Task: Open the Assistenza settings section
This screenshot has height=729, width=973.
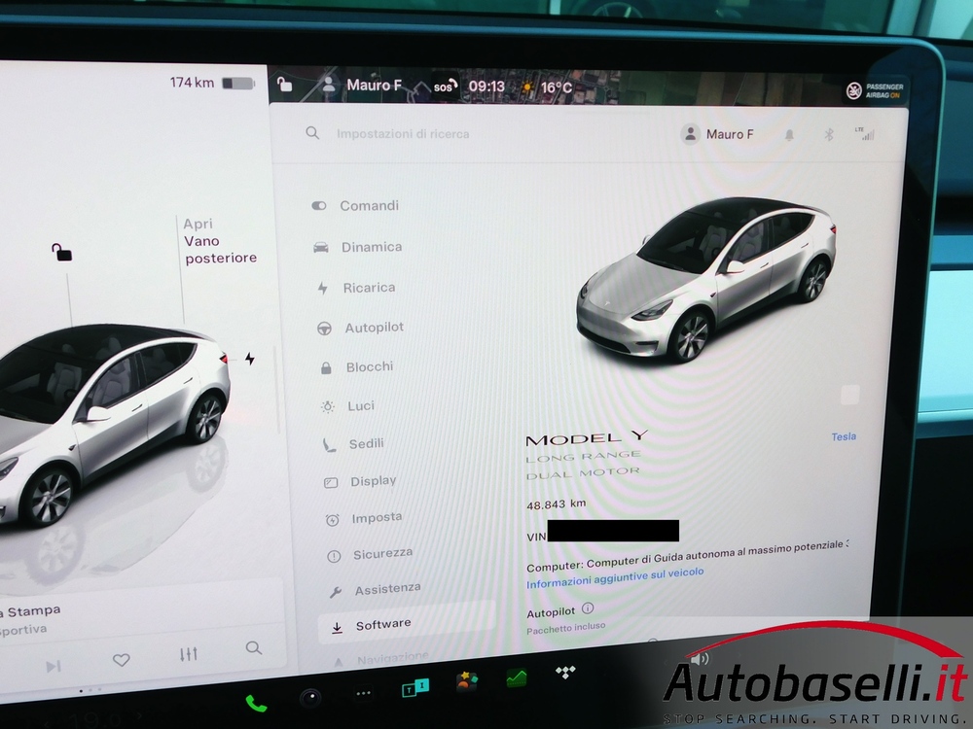Action: tap(376, 590)
